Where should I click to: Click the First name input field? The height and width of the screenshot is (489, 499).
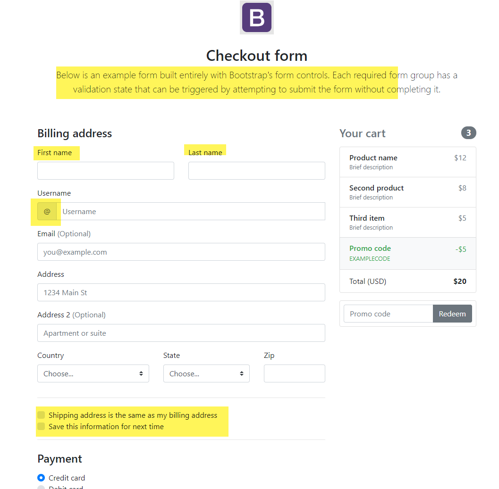(x=106, y=171)
